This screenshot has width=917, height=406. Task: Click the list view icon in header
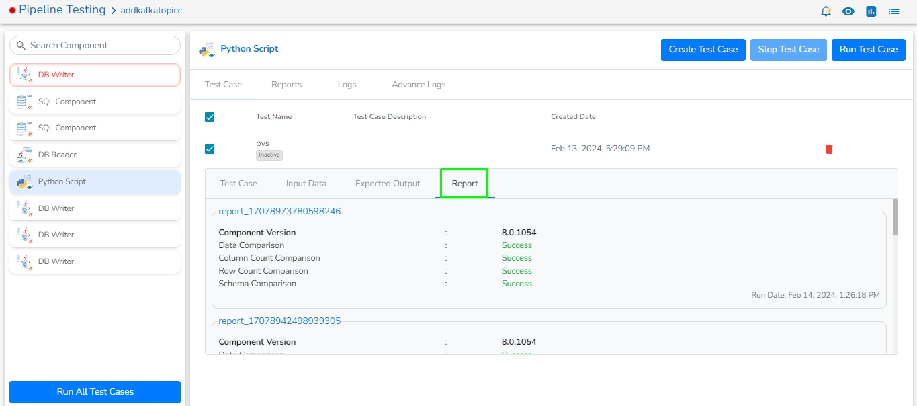(x=894, y=11)
